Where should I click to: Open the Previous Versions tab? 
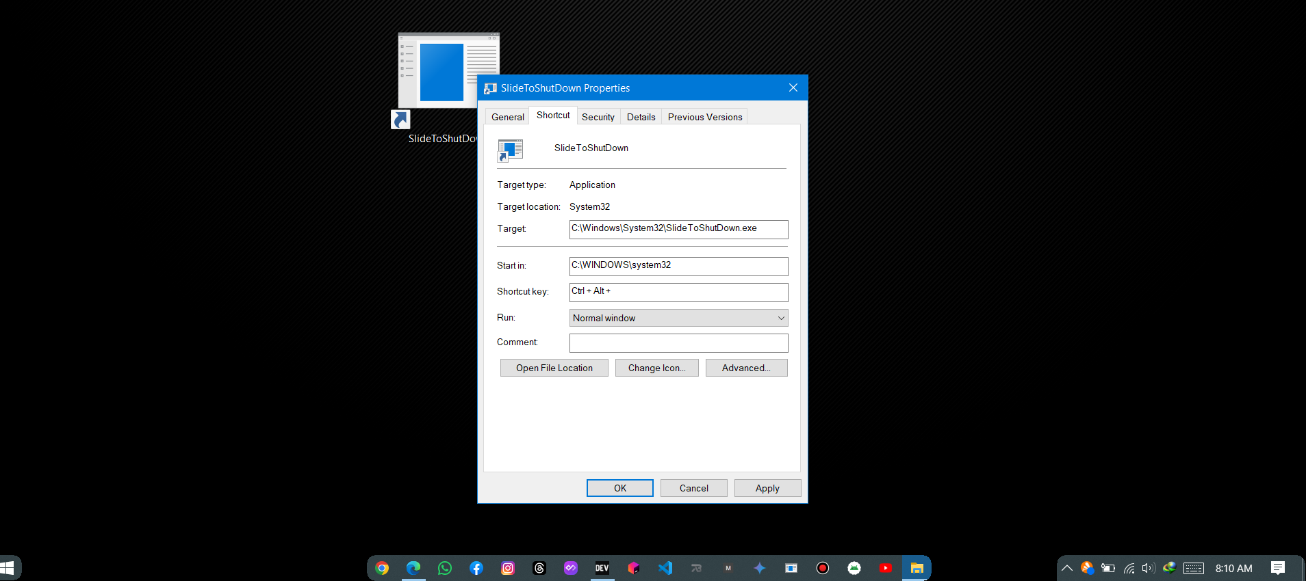pos(704,117)
